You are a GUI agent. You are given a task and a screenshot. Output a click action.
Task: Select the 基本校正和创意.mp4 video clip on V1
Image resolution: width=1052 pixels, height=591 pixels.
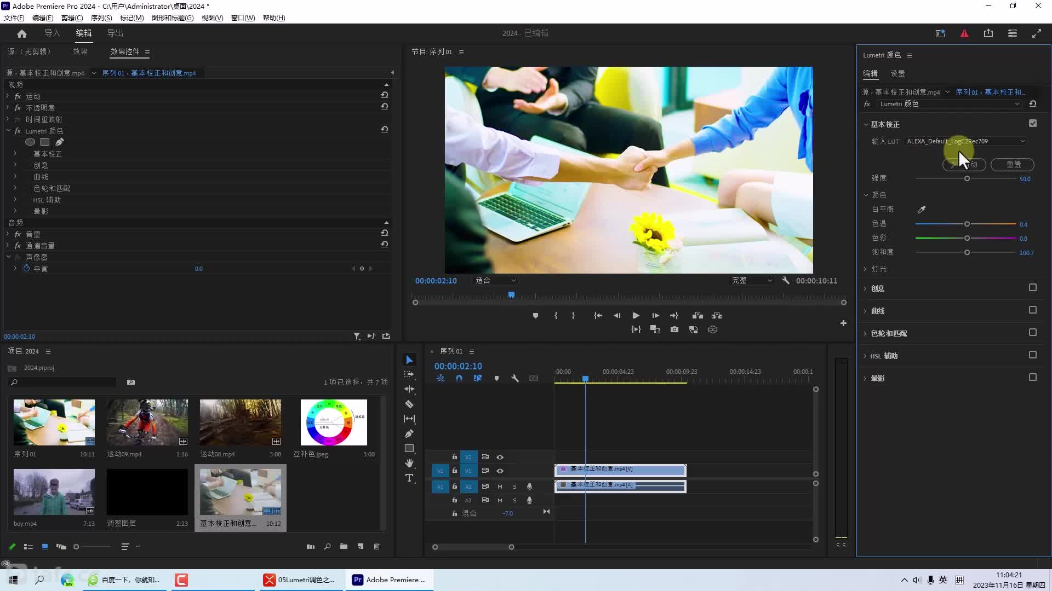pos(620,470)
